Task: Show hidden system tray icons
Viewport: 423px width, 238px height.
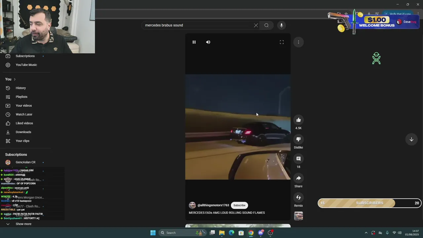Action: tap(366, 233)
